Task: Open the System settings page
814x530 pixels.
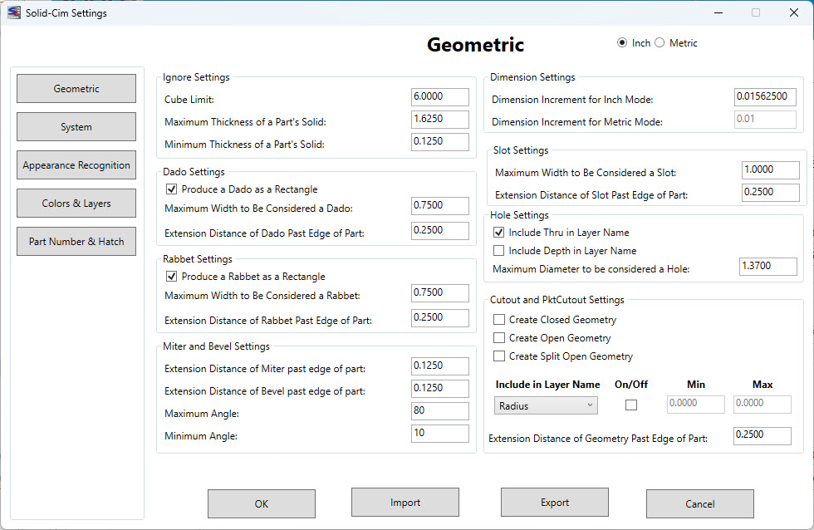Action: coord(76,127)
